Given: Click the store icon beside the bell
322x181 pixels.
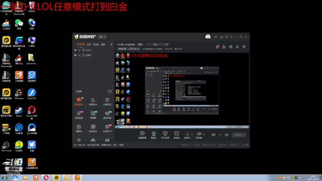Looking at the screenshot, I should (x=231, y=47).
